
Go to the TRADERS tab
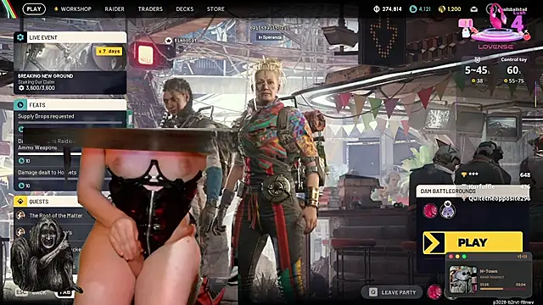(x=150, y=9)
